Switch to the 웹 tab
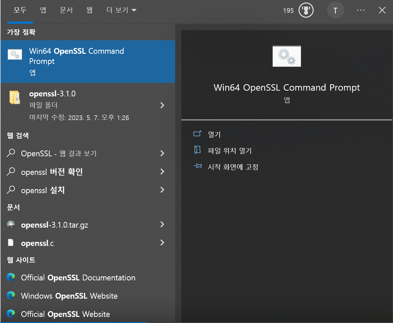This screenshot has width=393, height=323. tap(90, 10)
